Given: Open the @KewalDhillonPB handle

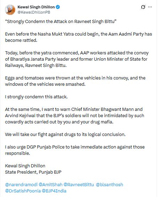Looking at the screenshot, I should [x=34, y=12].
